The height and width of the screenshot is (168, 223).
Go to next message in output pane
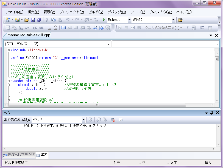pos(105,120)
